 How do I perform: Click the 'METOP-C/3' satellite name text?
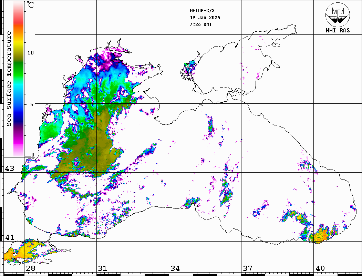(x=202, y=11)
